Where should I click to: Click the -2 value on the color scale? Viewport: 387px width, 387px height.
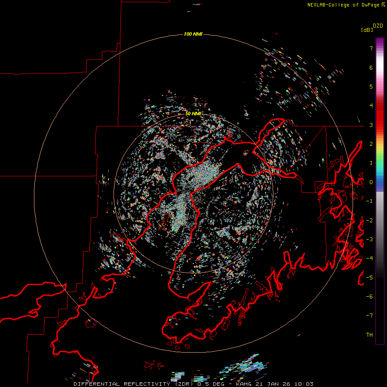(x=369, y=221)
